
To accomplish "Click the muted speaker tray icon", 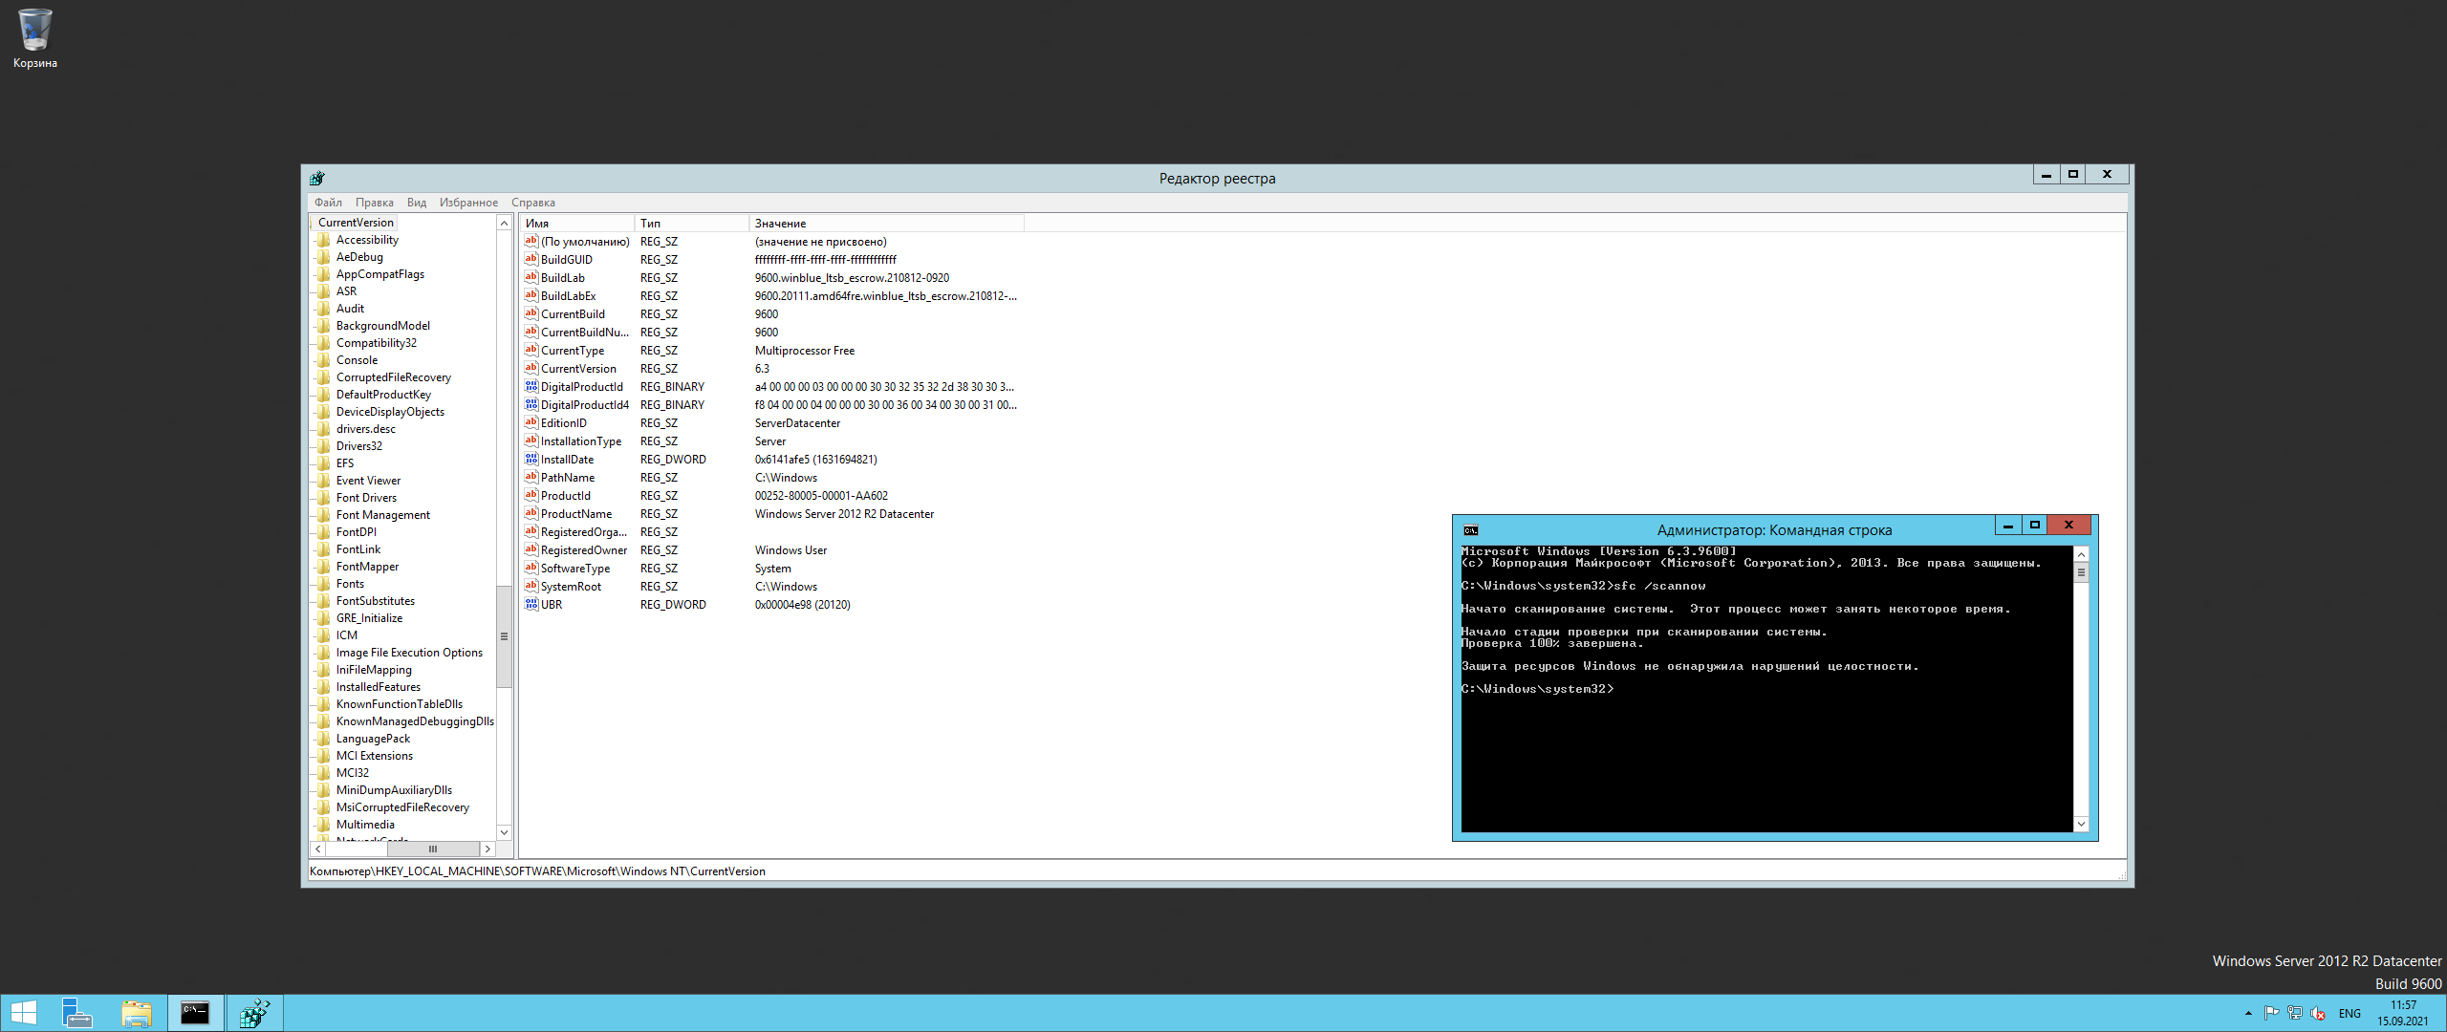I will tap(2318, 1013).
